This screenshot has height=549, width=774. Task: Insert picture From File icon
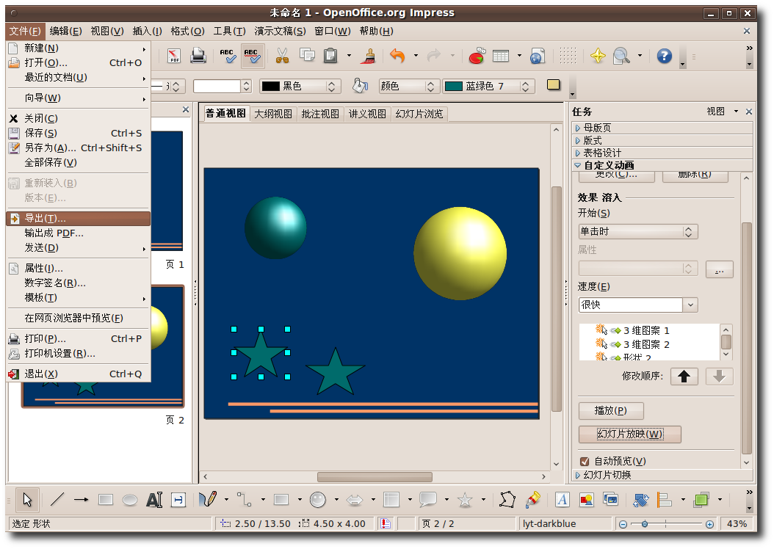587,500
